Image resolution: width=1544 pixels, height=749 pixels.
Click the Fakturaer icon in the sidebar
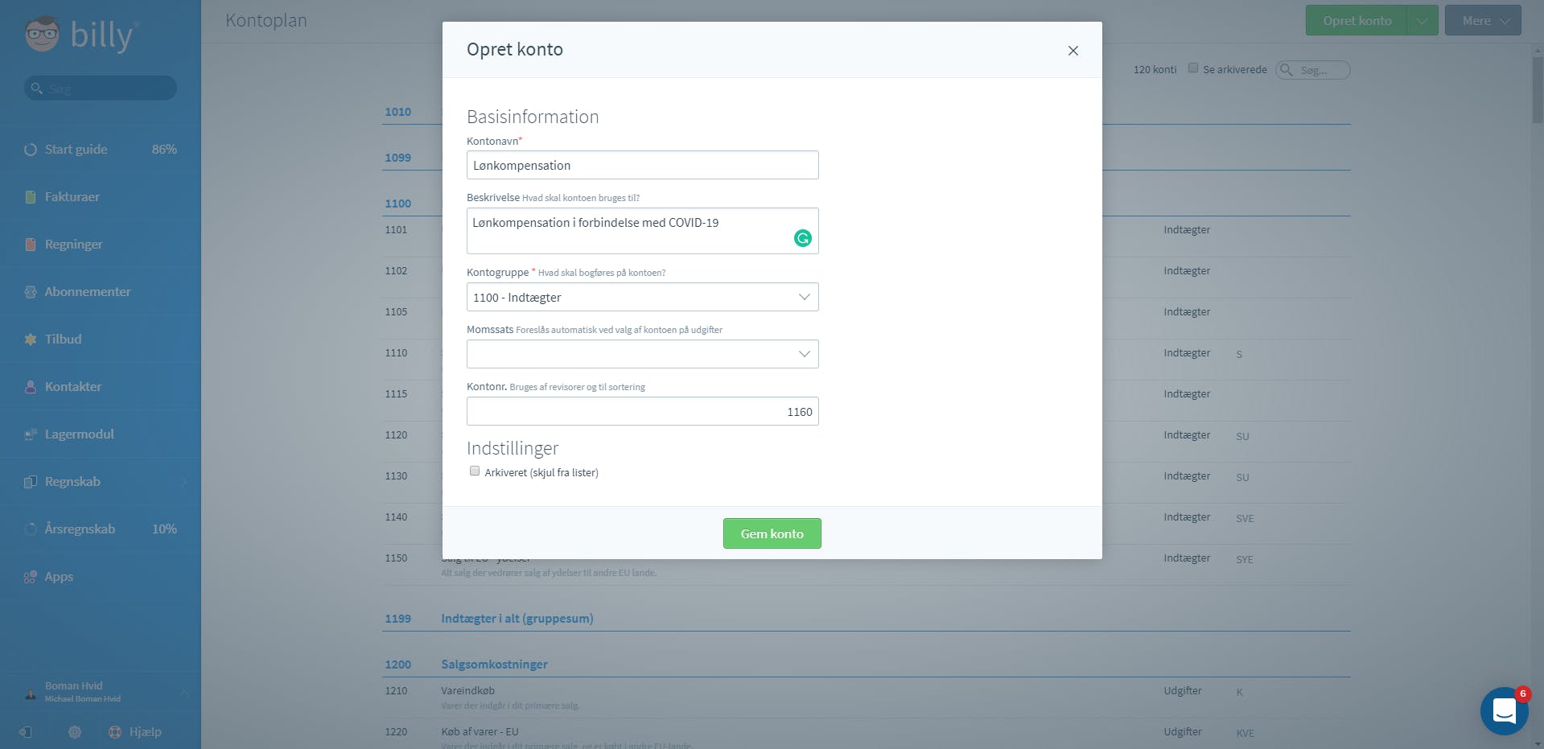(31, 197)
